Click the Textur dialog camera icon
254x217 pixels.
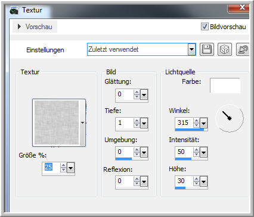point(14,10)
